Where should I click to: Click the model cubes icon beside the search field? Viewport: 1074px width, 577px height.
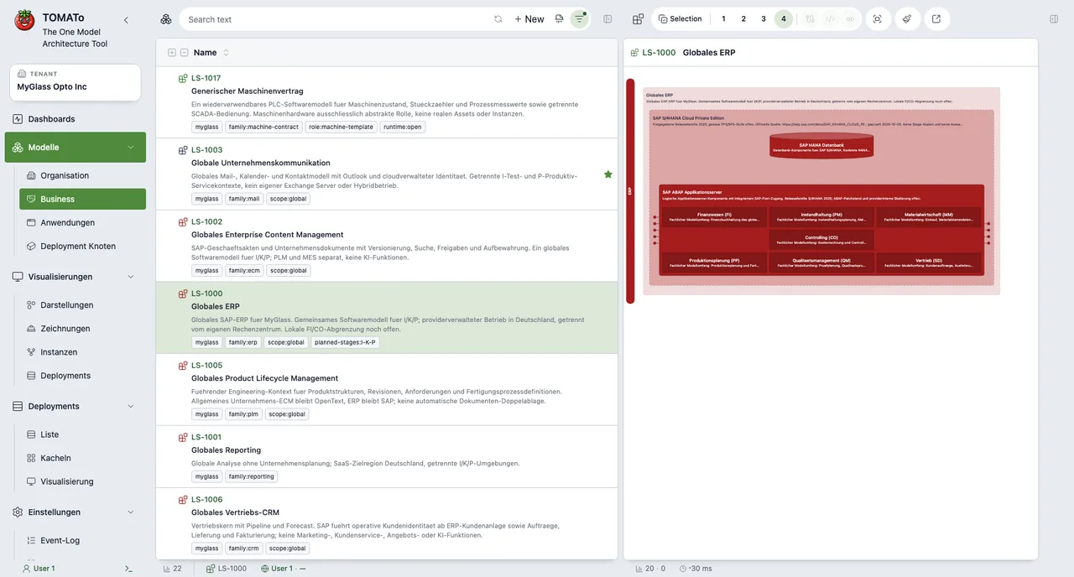(x=166, y=19)
